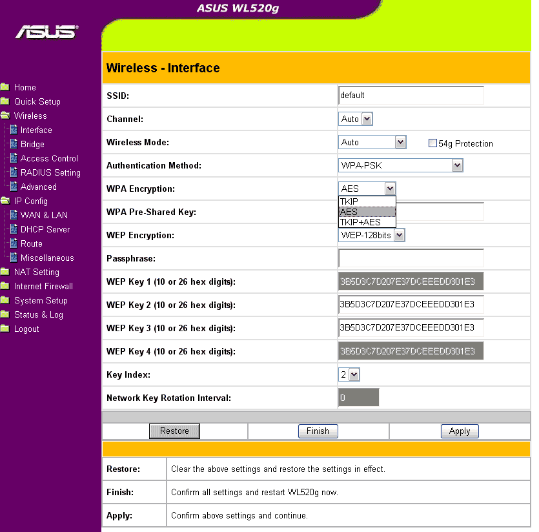The image size is (539, 532).
Task: Open the Quick Setup menu link
Action: coord(37,101)
